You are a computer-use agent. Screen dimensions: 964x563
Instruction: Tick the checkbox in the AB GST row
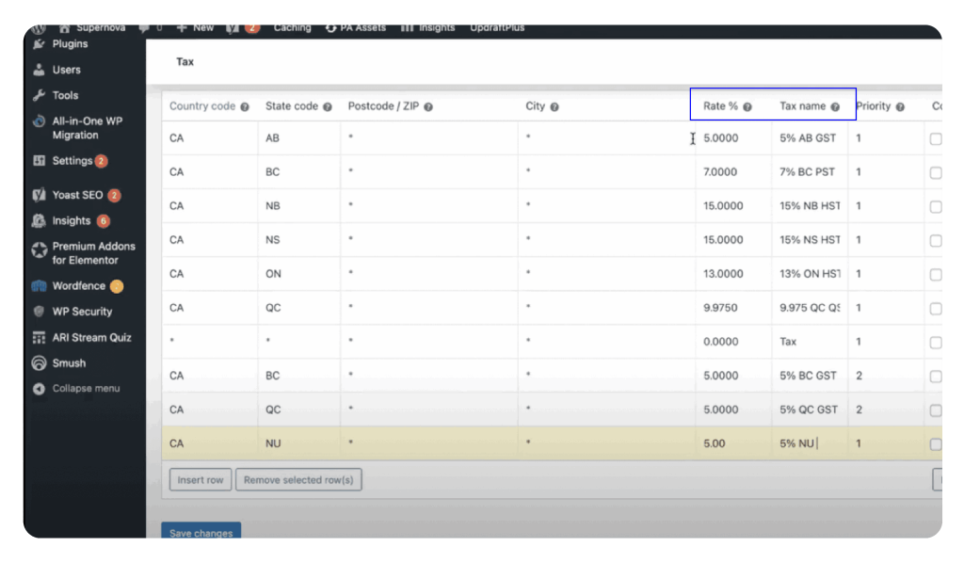coord(935,138)
